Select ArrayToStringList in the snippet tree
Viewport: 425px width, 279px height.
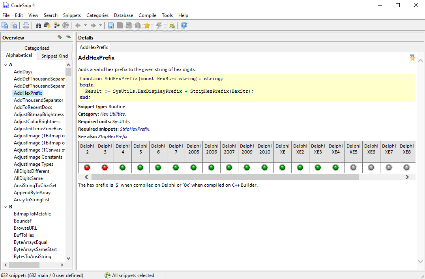coord(32,200)
